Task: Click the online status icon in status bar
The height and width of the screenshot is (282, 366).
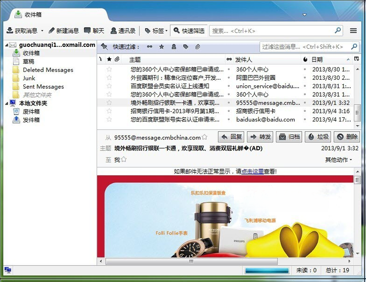Action: pyautogui.click(x=7, y=270)
